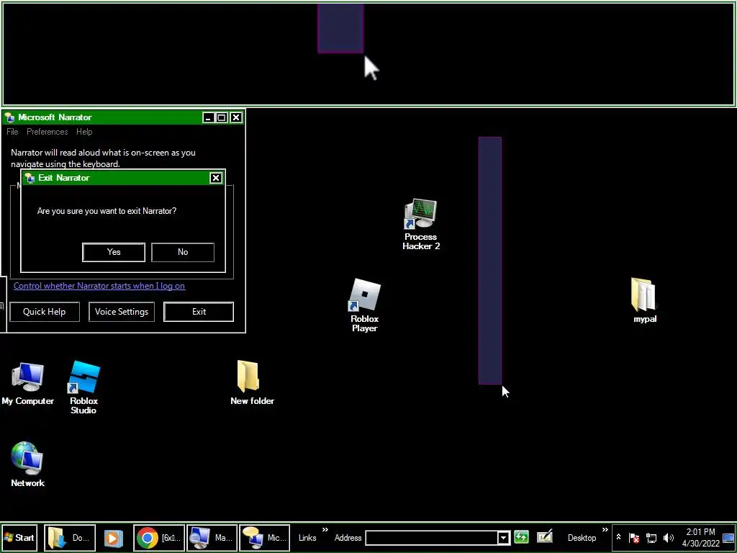The width and height of the screenshot is (737, 553).
Task: Select My Computer desktop icon
Action: coord(28,384)
